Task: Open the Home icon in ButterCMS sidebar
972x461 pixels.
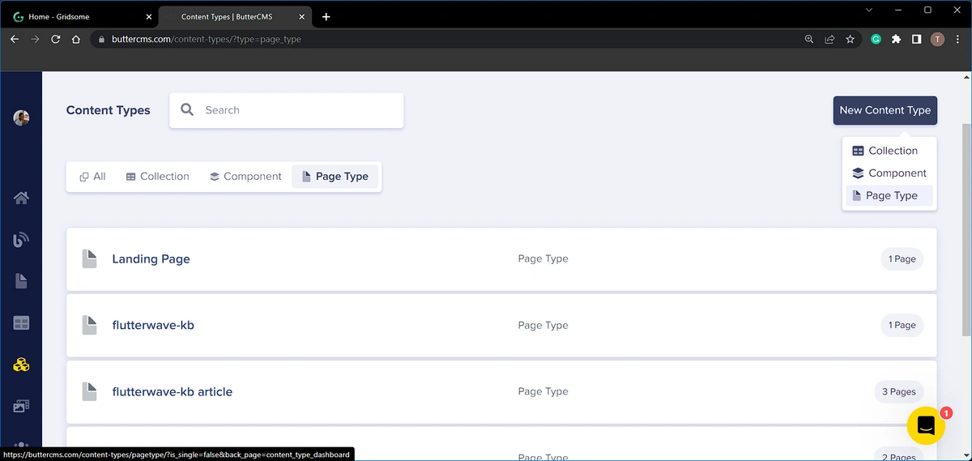Action: point(21,198)
